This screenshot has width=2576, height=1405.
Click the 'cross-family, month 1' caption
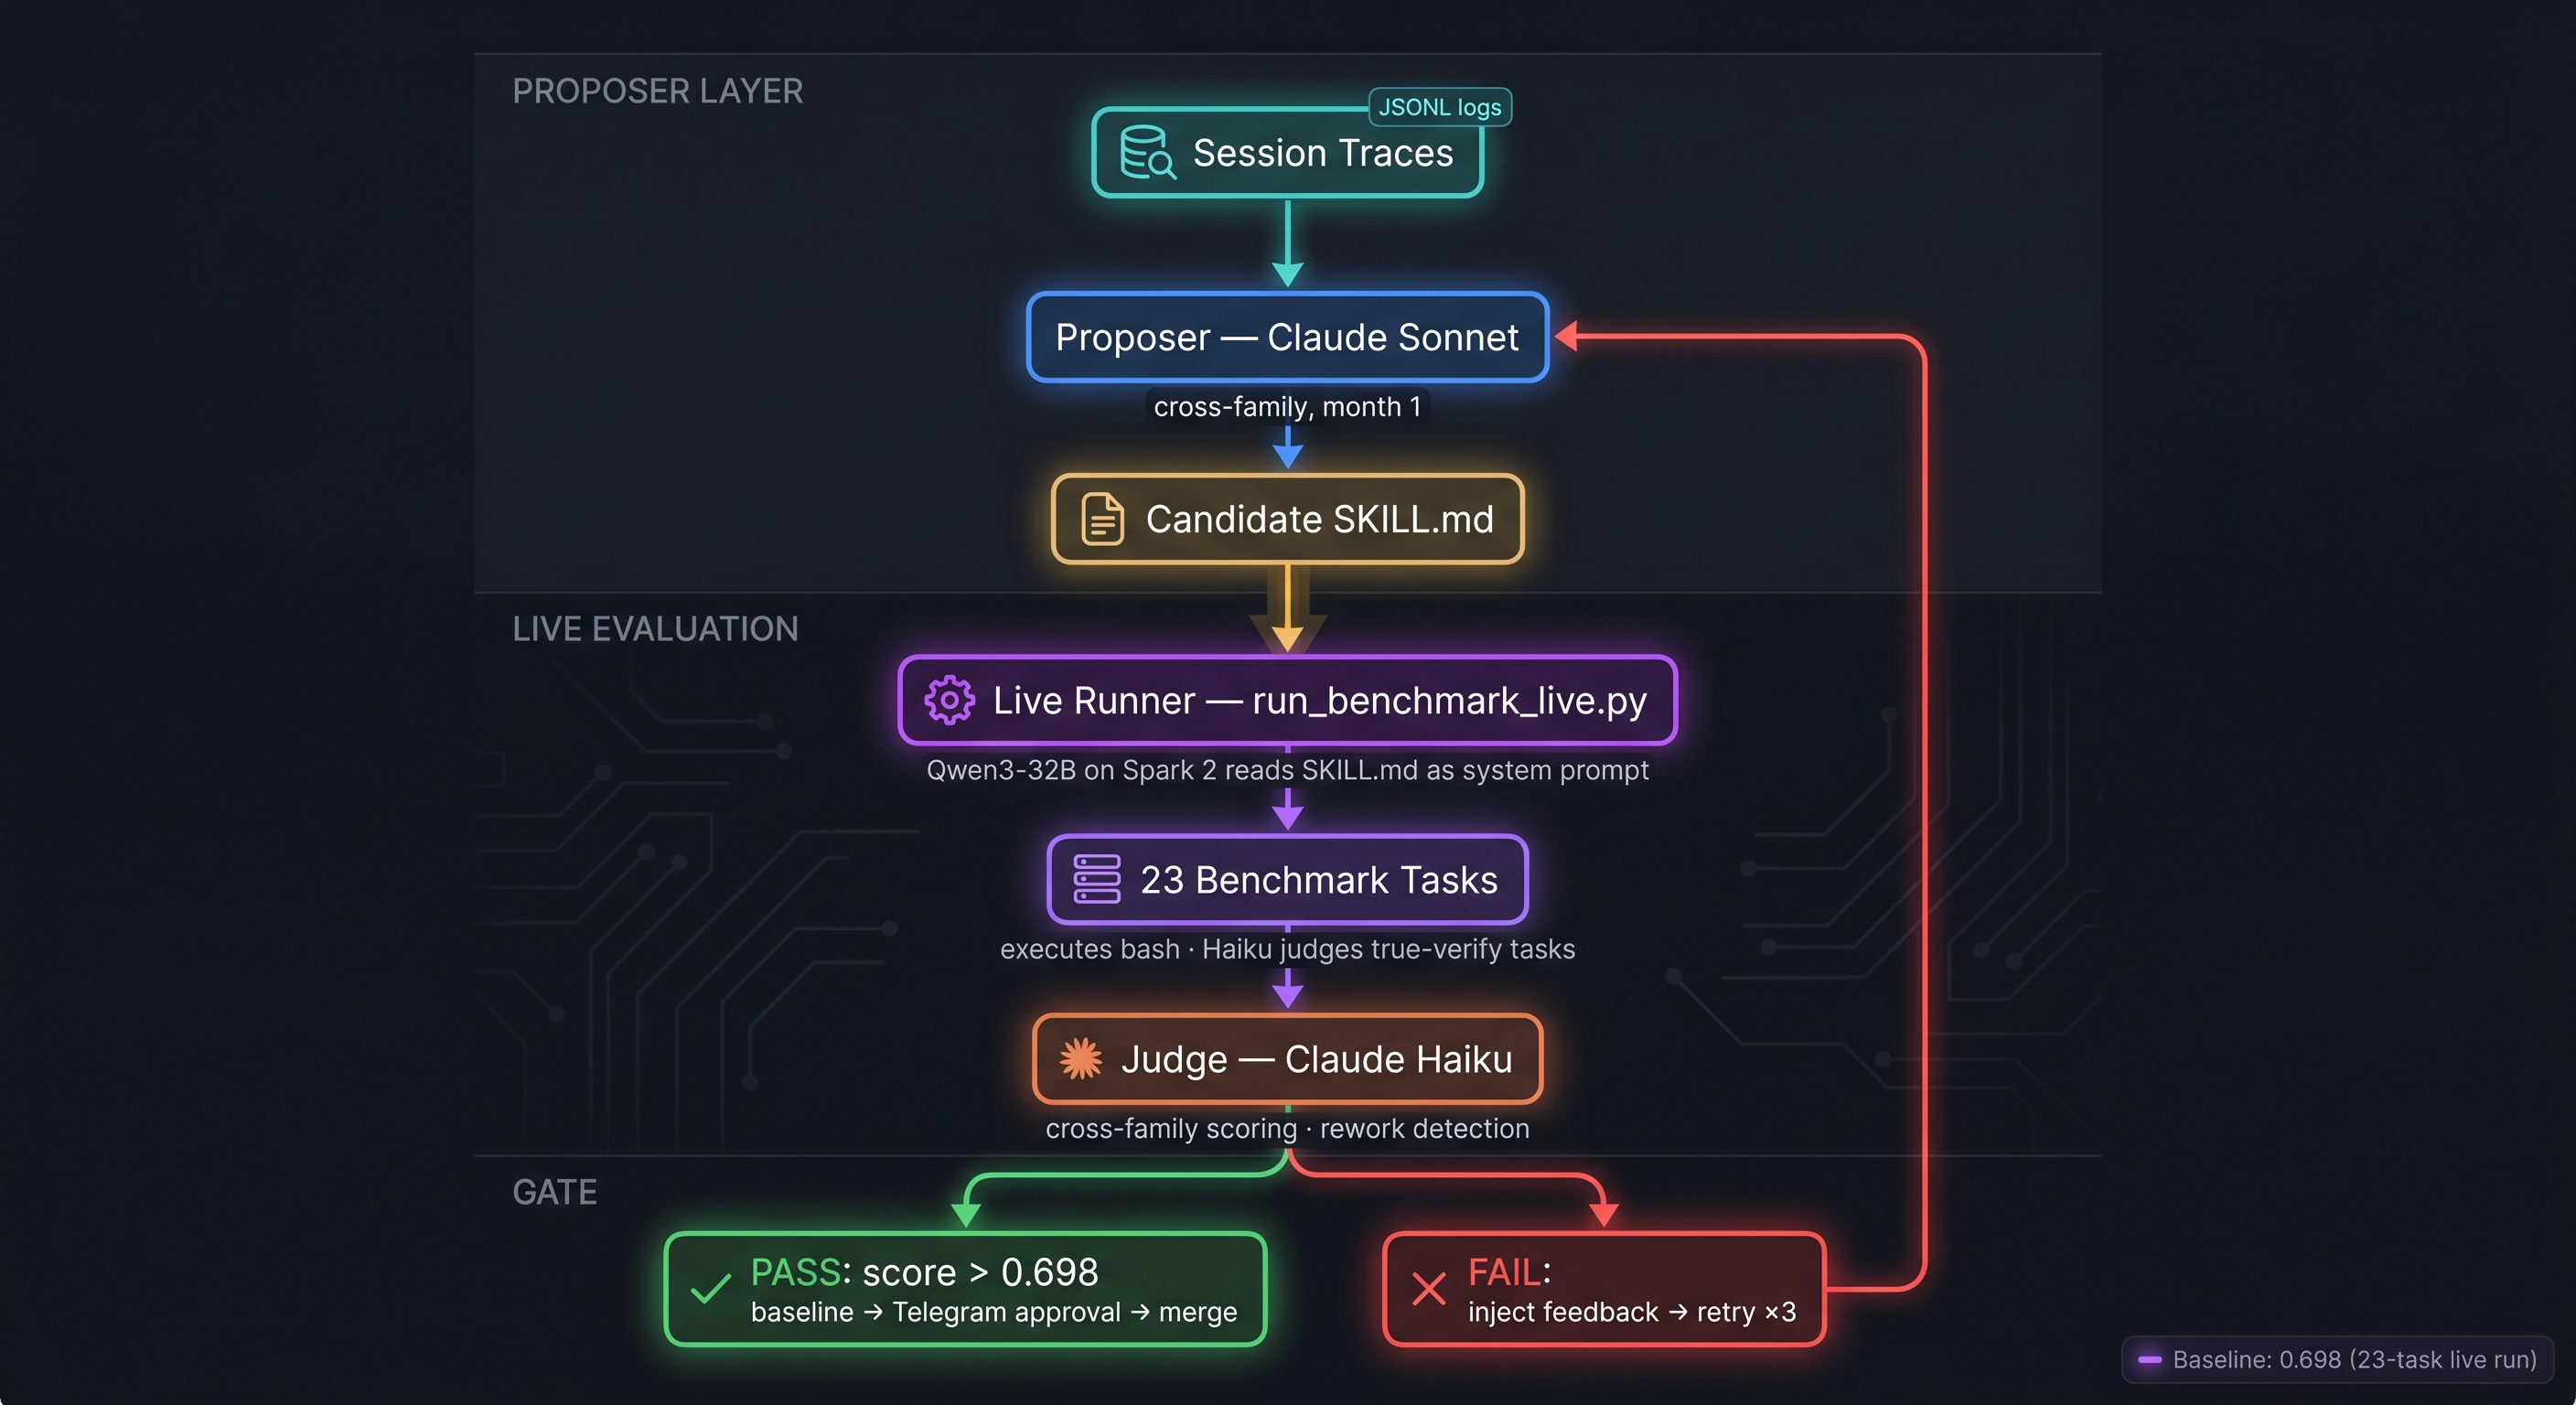1287,406
